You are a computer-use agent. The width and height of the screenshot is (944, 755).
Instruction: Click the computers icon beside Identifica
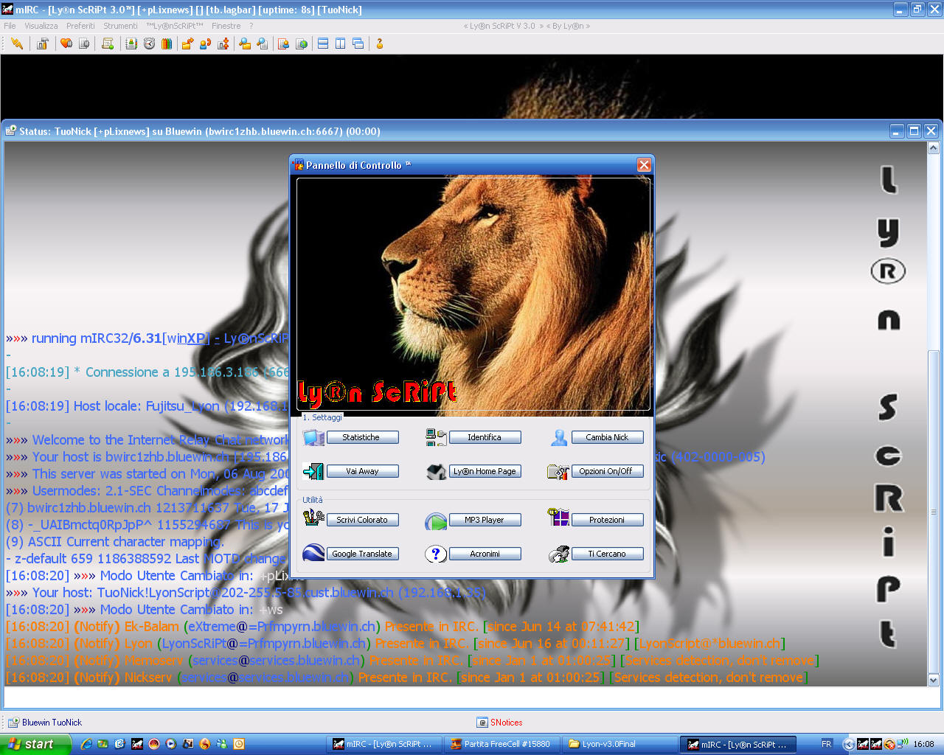pos(436,437)
